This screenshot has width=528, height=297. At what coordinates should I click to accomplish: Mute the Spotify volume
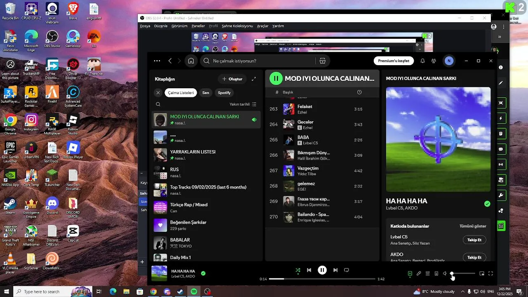tap(445, 273)
